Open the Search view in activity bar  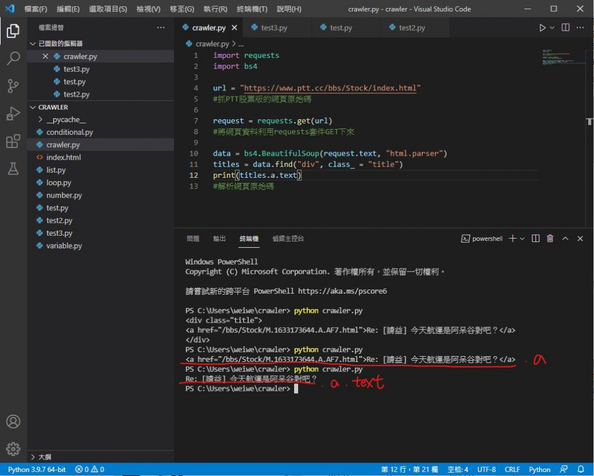tap(13, 58)
